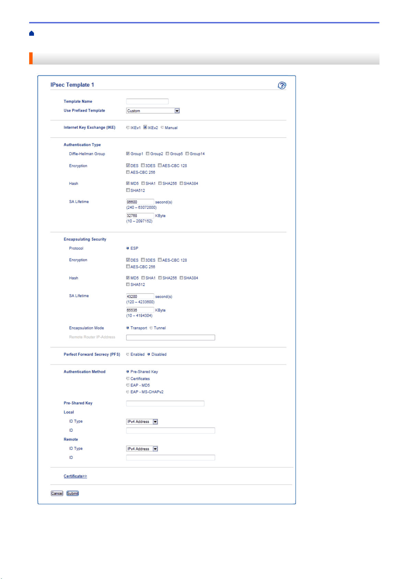This screenshot has height=579, width=409.
Task: Check the Group5 checkbox
Action: click(167, 154)
